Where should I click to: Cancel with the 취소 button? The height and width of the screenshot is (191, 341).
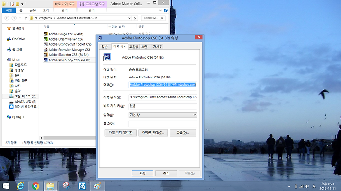166,173
